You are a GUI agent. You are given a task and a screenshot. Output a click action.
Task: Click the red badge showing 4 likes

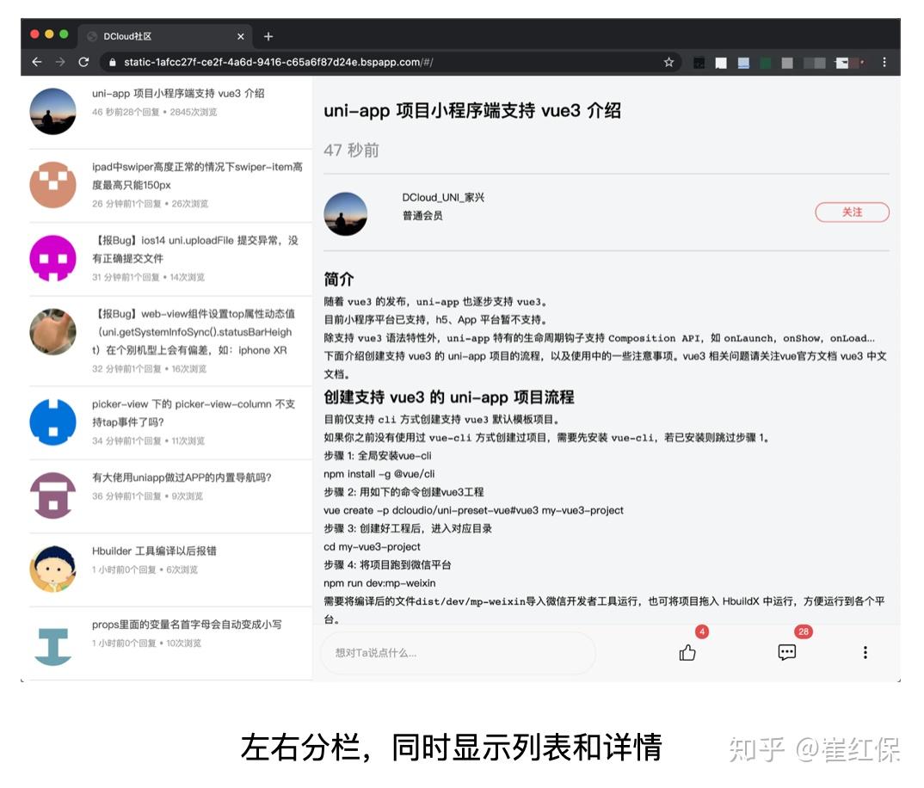[x=702, y=632]
